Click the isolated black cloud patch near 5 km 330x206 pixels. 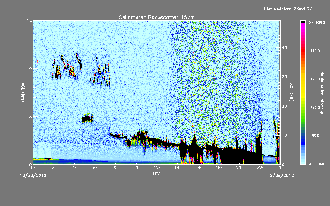click(x=87, y=119)
